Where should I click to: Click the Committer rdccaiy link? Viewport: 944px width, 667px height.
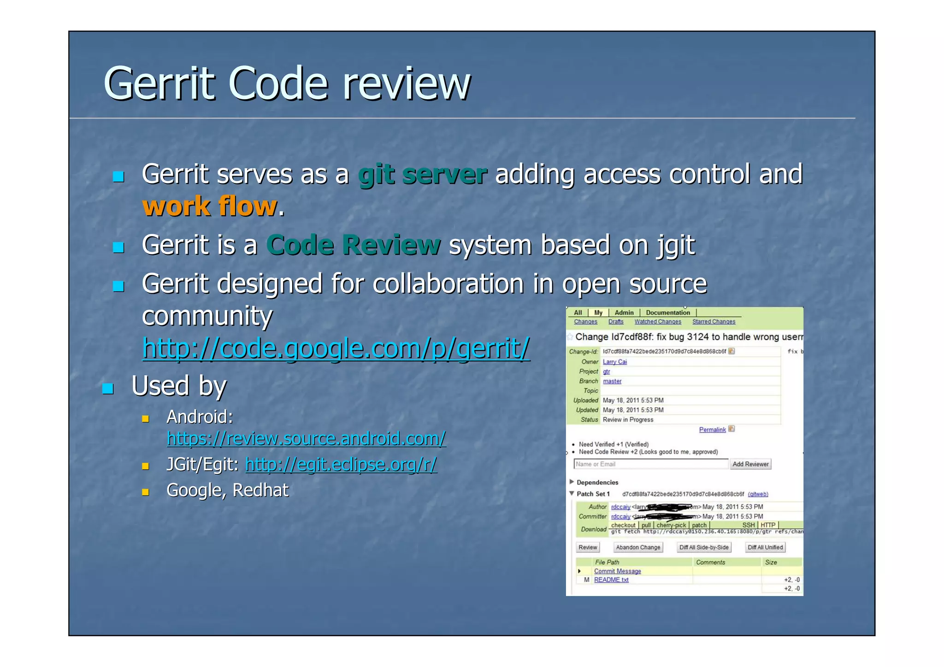[621, 516]
